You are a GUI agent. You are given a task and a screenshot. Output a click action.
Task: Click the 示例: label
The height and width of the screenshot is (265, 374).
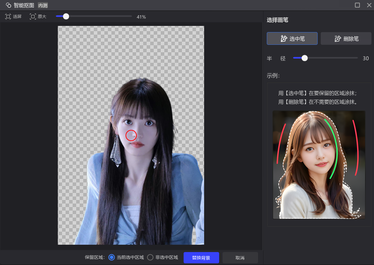point(273,76)
